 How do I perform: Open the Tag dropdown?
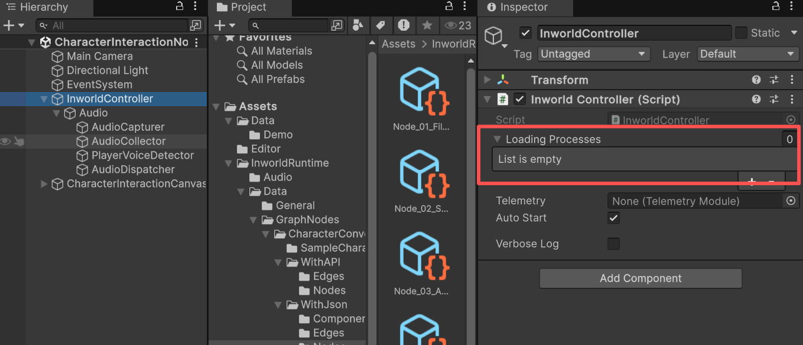point(594,54)
